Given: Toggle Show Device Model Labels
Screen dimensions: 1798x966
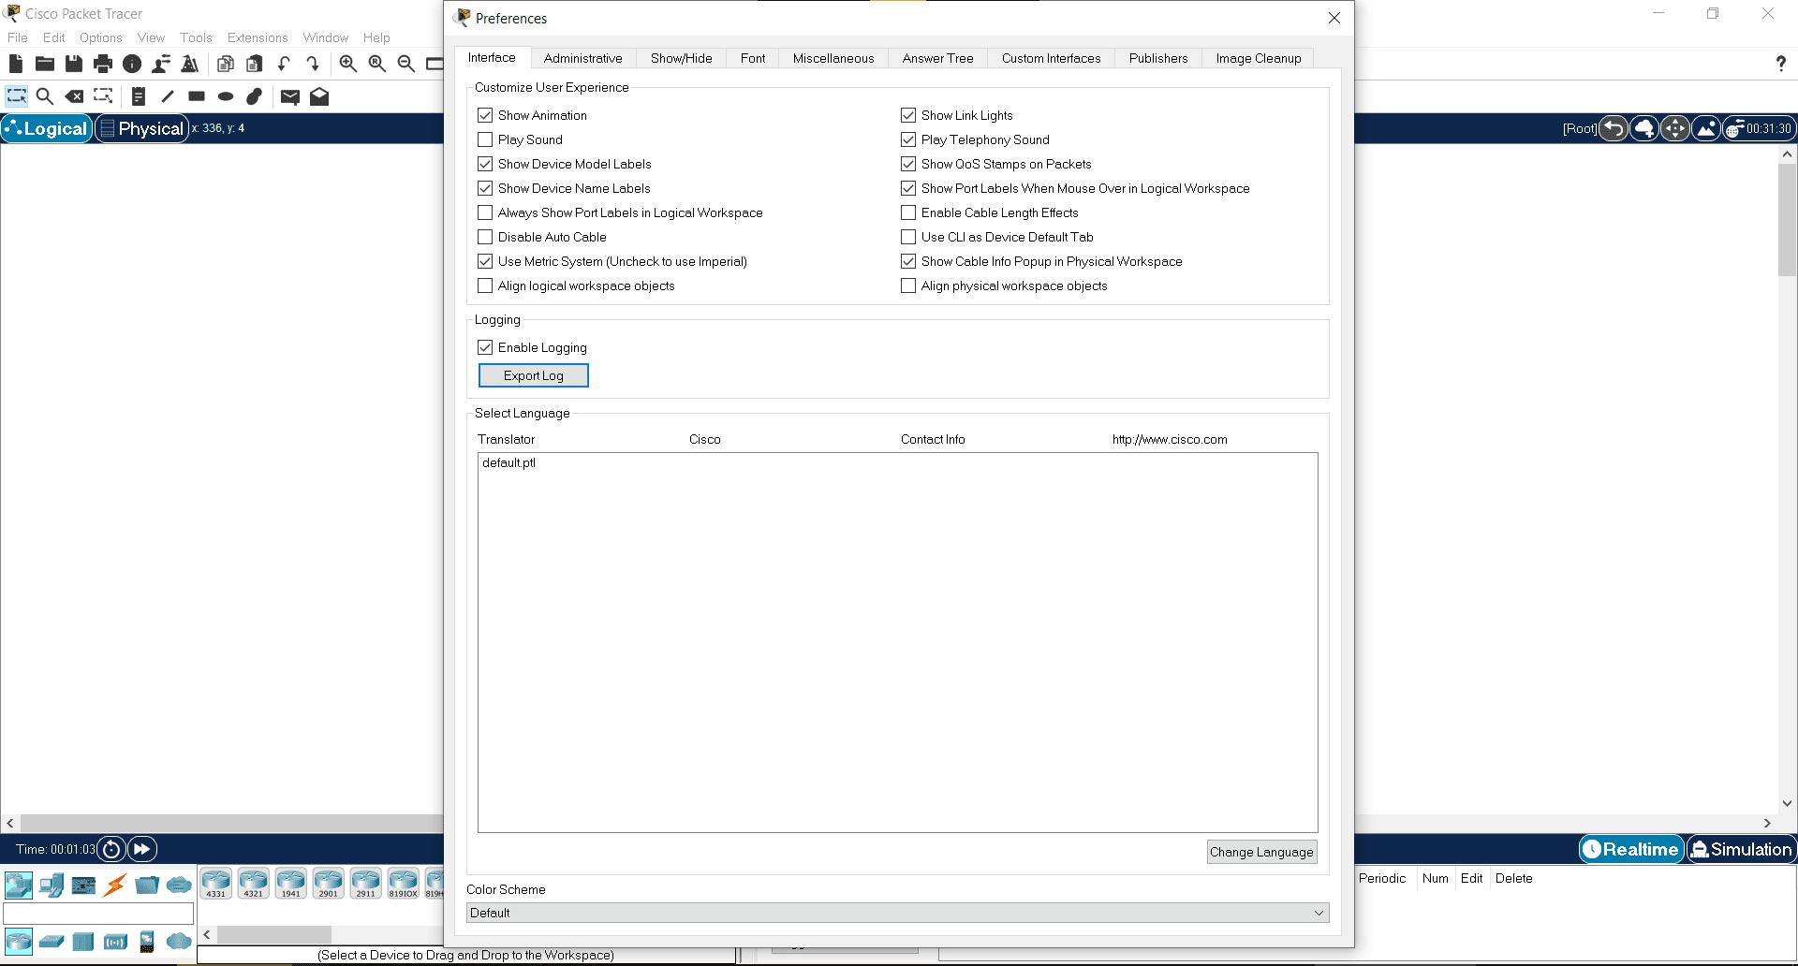Looking at the screenshot, I should (x=485, y=164).
